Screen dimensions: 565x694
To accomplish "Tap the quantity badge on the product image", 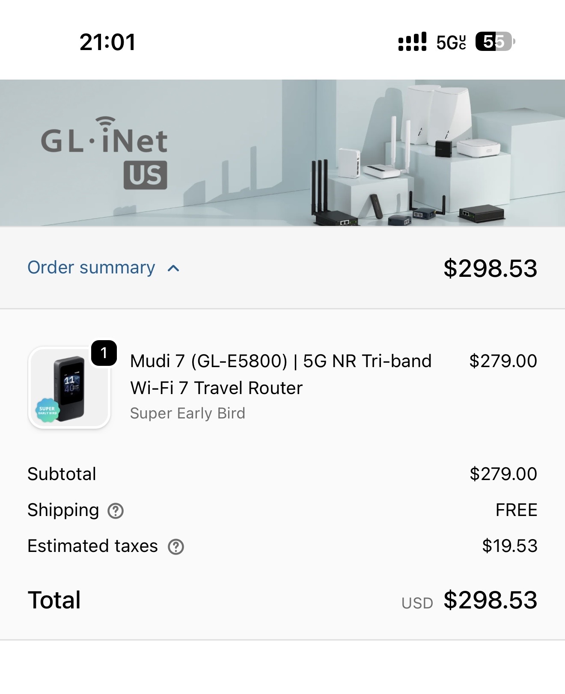I will (104, 353).
